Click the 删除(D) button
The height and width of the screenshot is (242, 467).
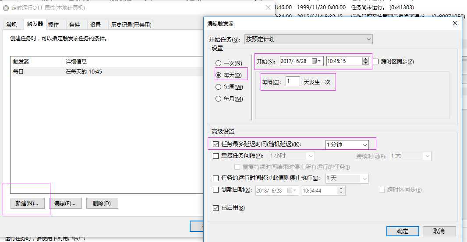click(102, 203)
